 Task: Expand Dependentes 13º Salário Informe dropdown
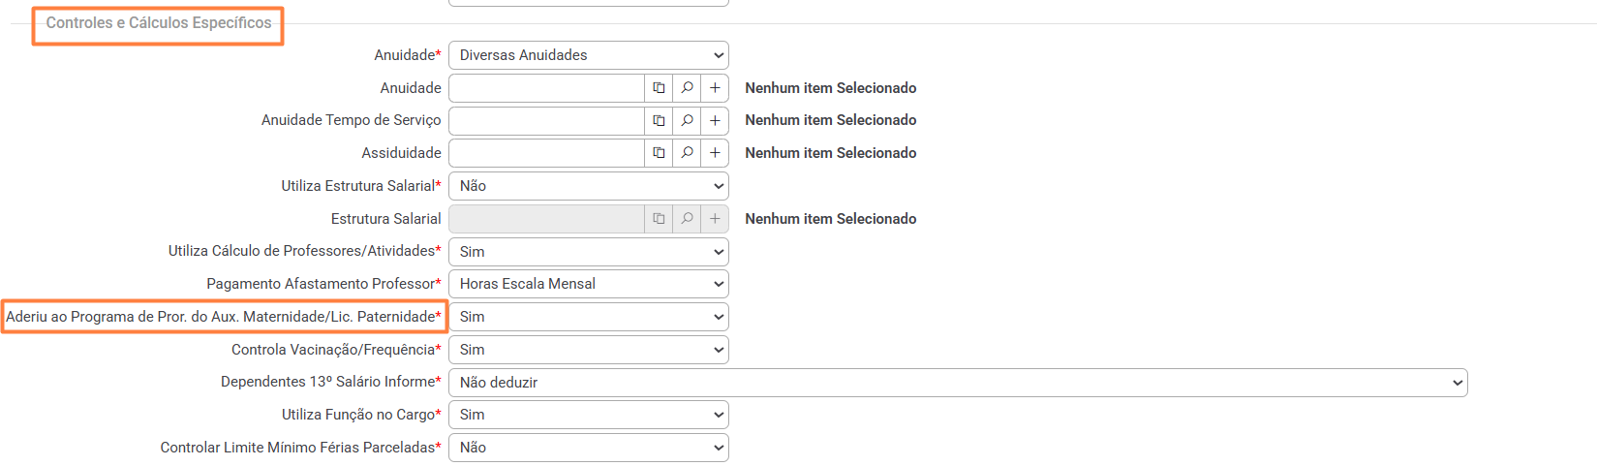tap(957, 383)
